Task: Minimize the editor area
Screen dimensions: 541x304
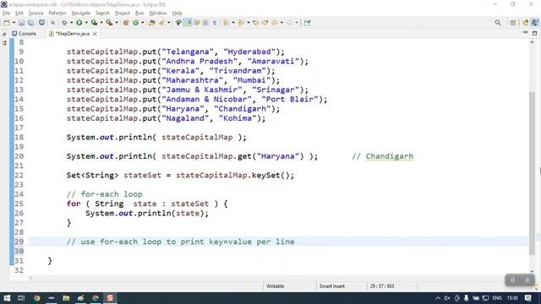Action: (525, 33)
